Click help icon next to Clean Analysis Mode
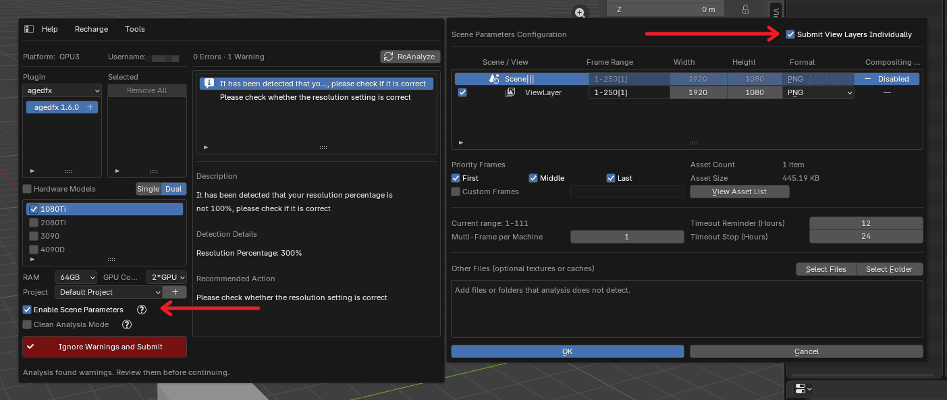This screenshot has height=400, width=947. coord(126,324)
